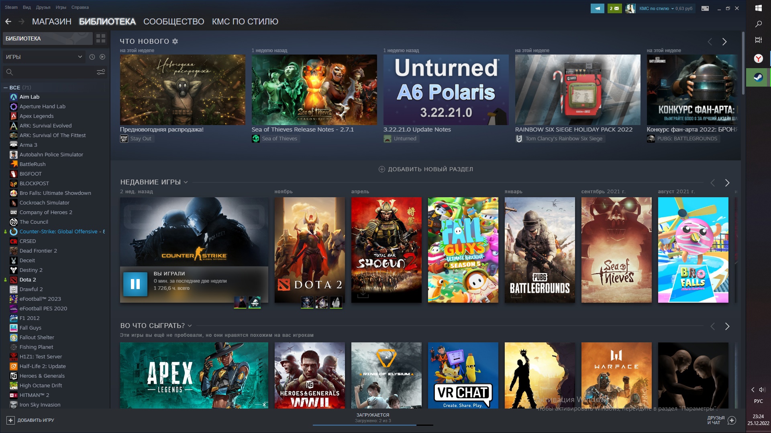Open Sea of Thieves Release Notes 2.7.1
The height and width of the screenshot is (433, 771).
(303, 129)
